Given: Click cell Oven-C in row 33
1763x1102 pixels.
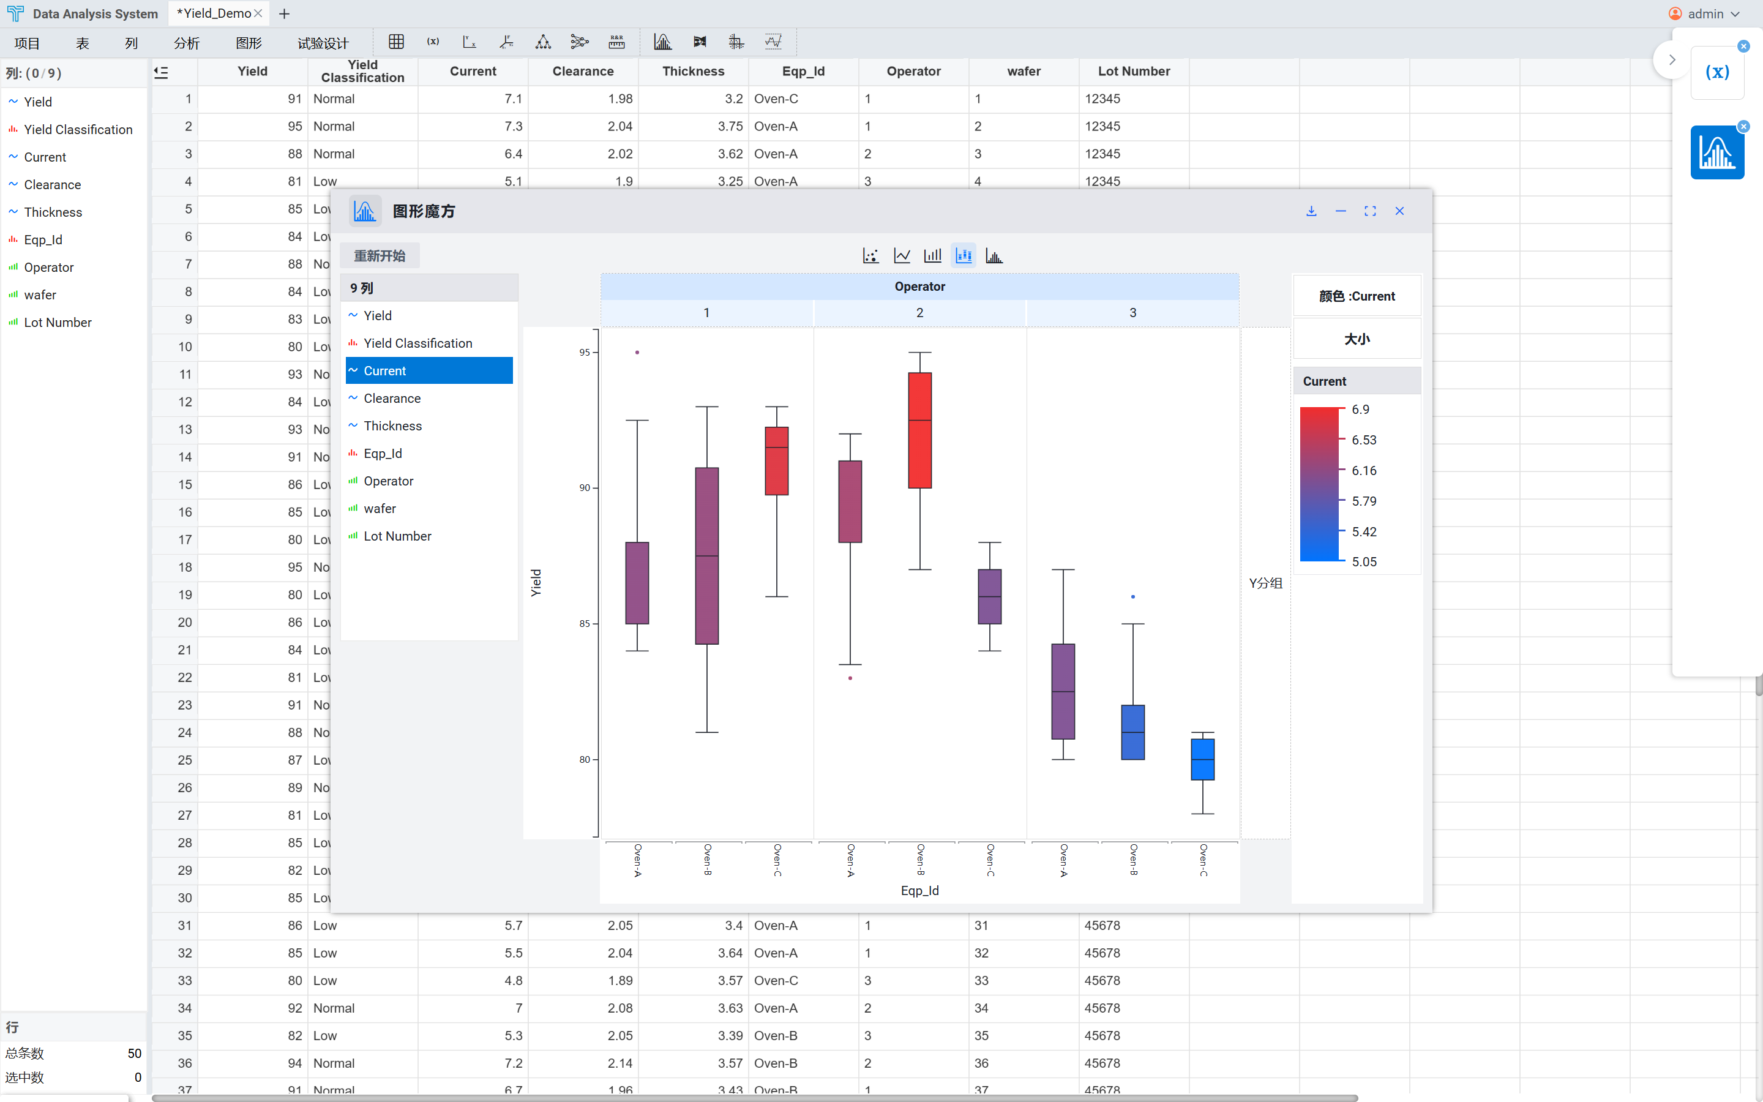Looking at the screenshot, I should coord(804,981).
